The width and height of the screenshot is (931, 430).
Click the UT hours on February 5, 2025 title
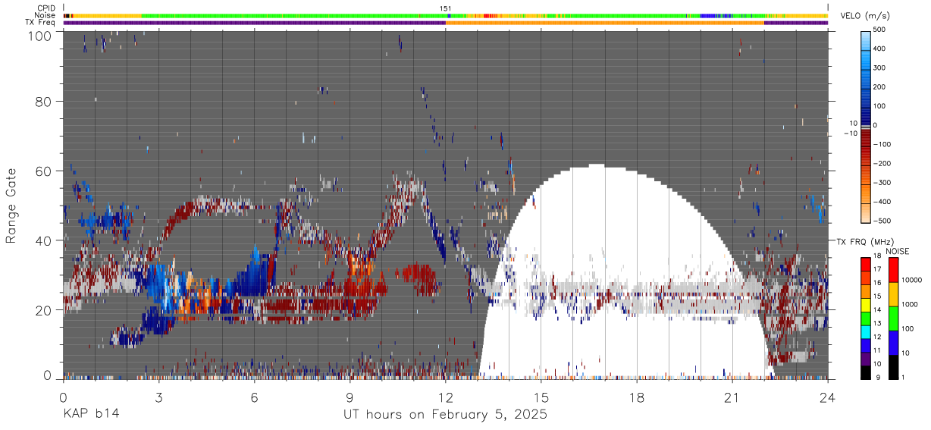(446, 415)
